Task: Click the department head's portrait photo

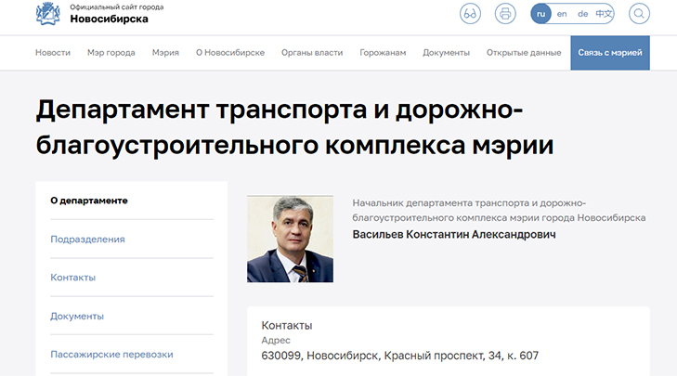Action: click(290, 239)
